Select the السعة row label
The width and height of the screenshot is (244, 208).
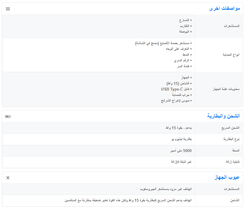(x=236, y=151)
